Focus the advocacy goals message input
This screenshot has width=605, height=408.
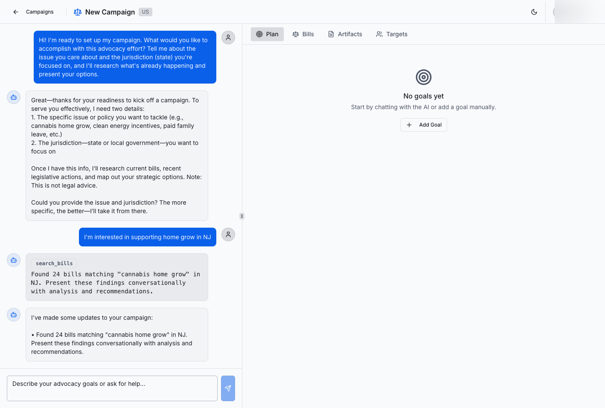coord(112,388)
